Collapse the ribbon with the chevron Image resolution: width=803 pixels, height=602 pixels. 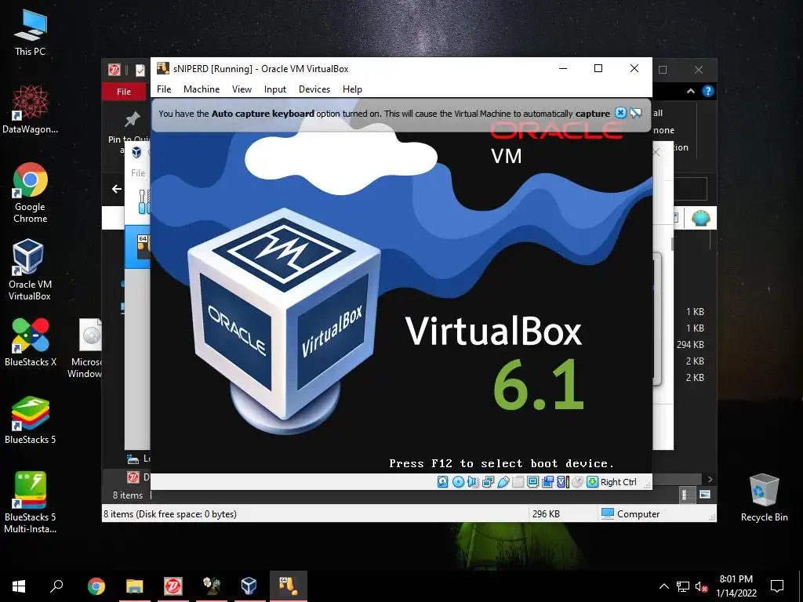pyautogui.click(x=690, y=91)
